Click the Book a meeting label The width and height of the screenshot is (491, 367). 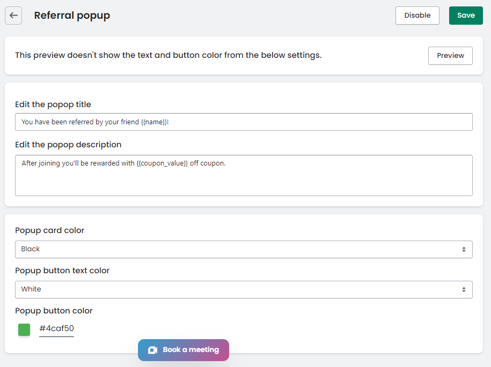(x=190, y=350)
